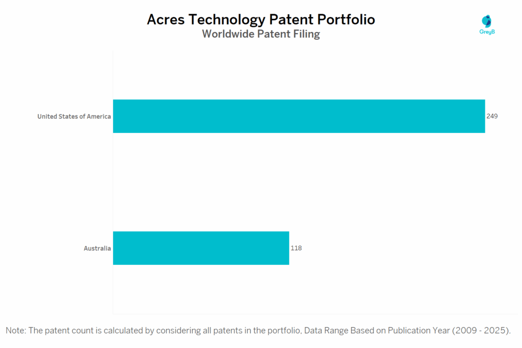This screenshot has width=522, height=348.
Task: Select the United States of America label
Action: (x=74, y=117)
